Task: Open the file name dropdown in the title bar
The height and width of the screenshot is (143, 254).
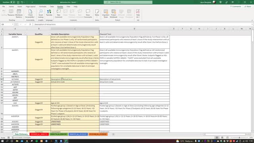Action: tap(77, 2)
